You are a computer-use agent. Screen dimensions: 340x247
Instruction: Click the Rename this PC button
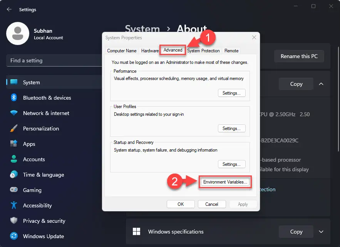[x=299, y=56]
